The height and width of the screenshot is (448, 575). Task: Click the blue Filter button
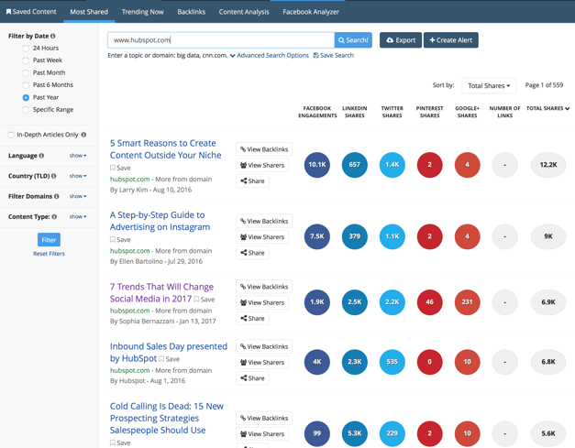click(49, 240)
